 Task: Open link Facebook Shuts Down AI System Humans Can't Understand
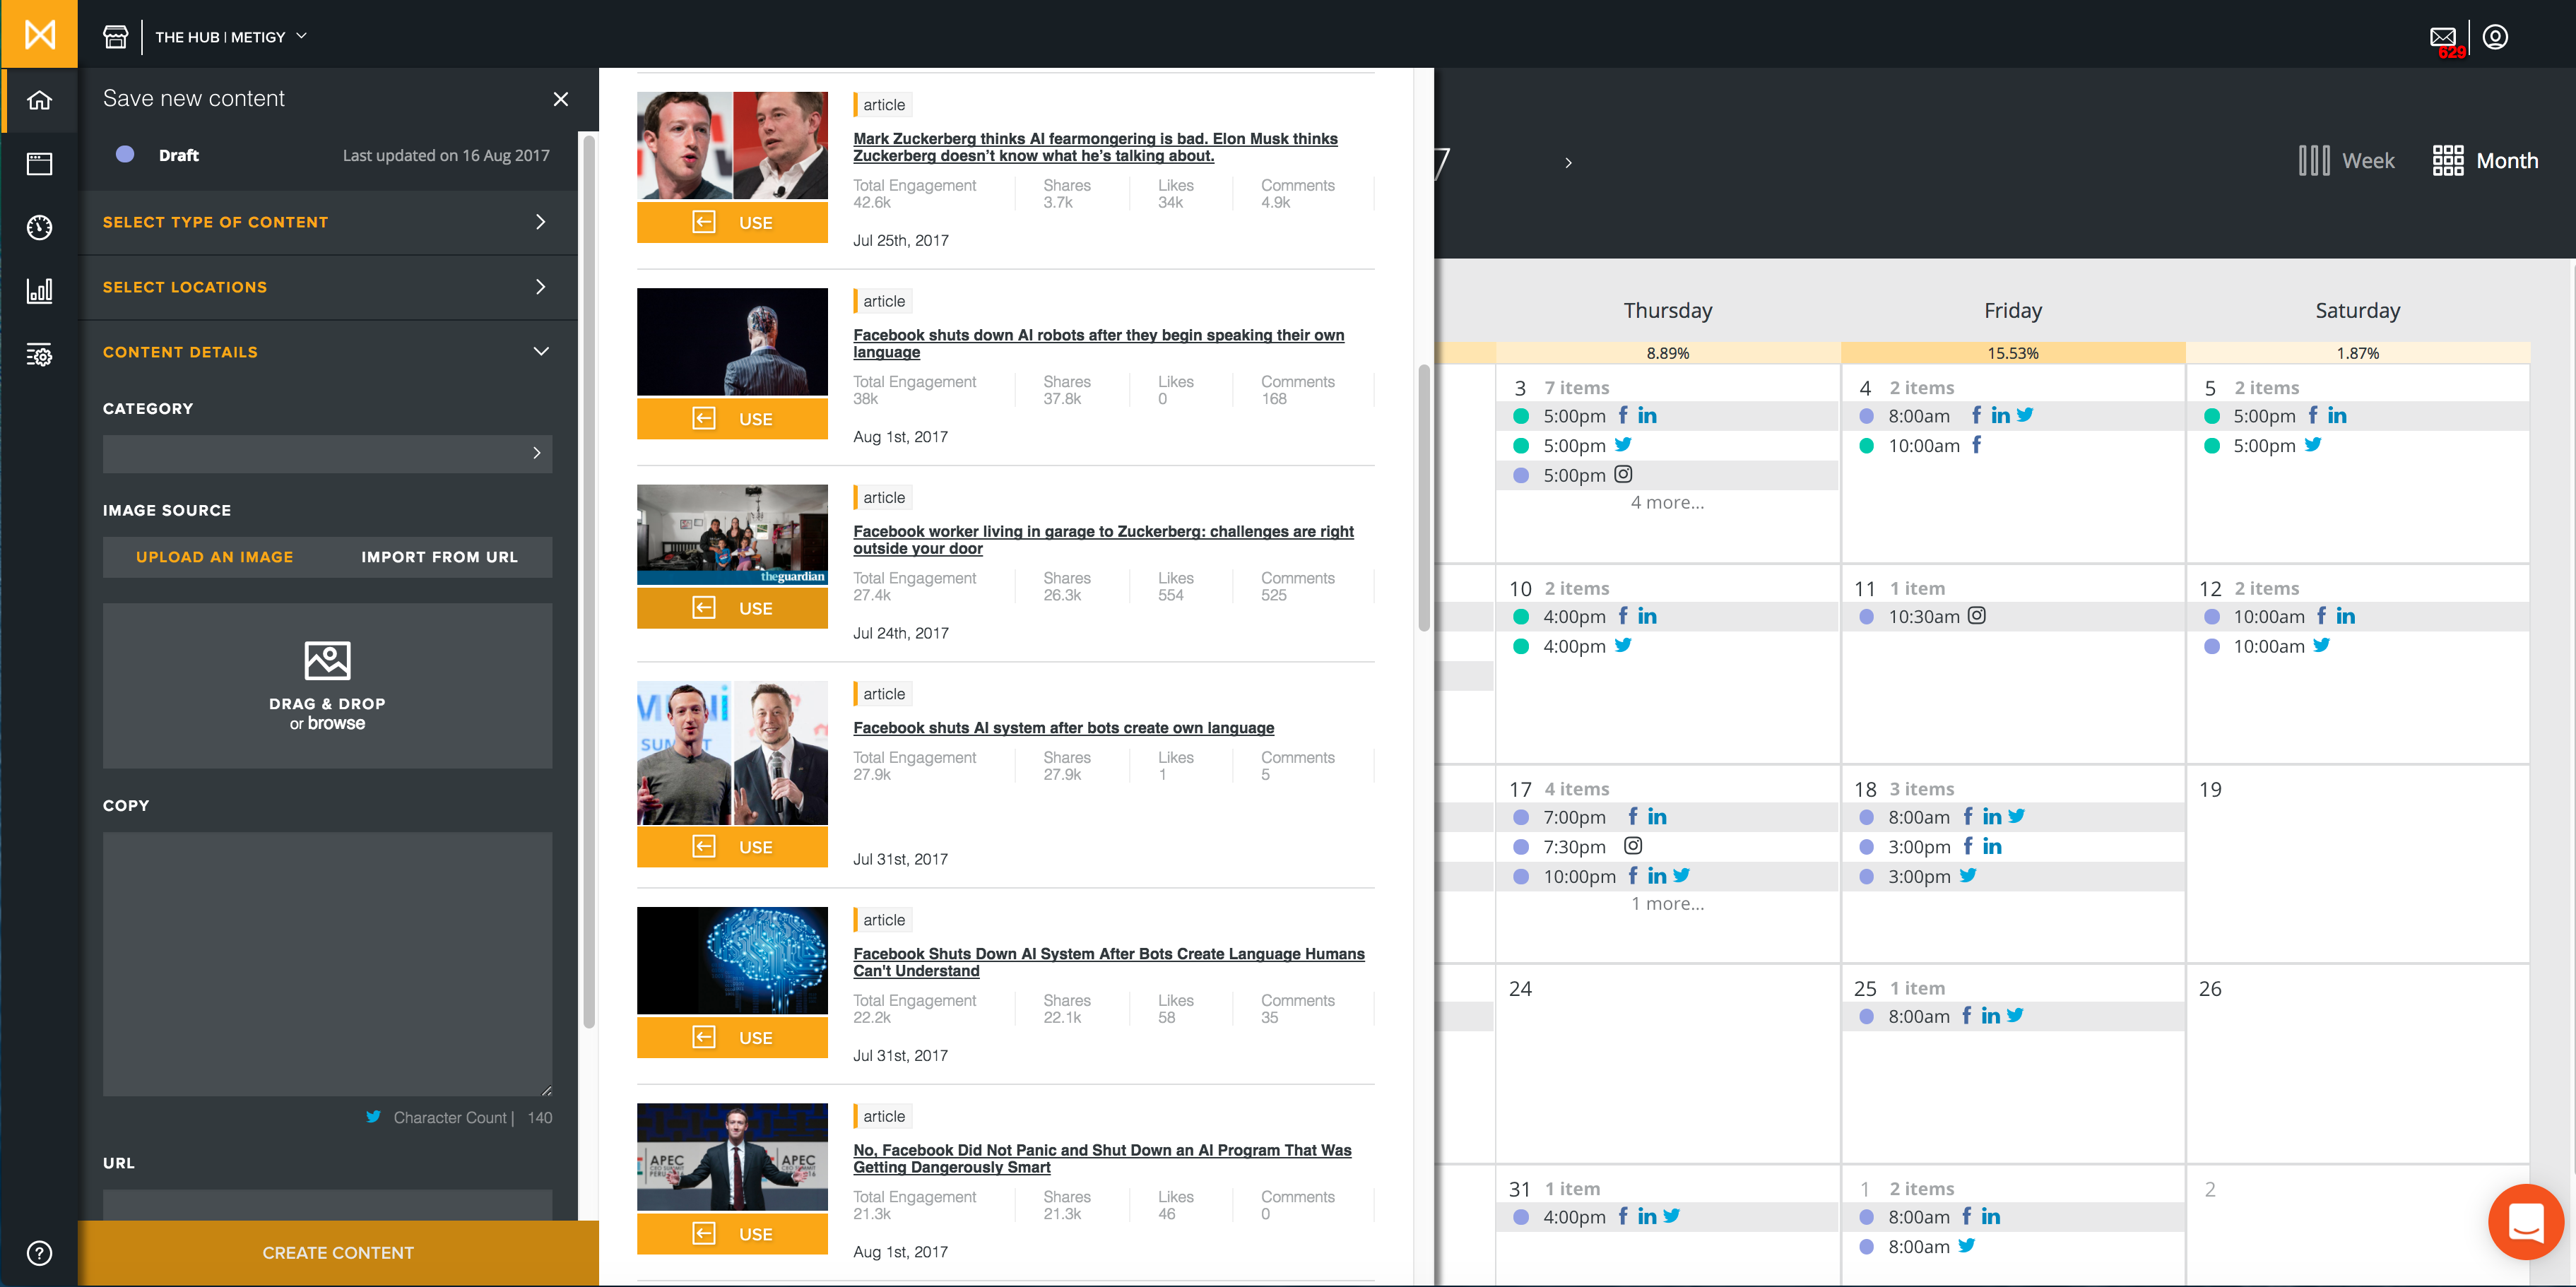(x=1108, y=962)
